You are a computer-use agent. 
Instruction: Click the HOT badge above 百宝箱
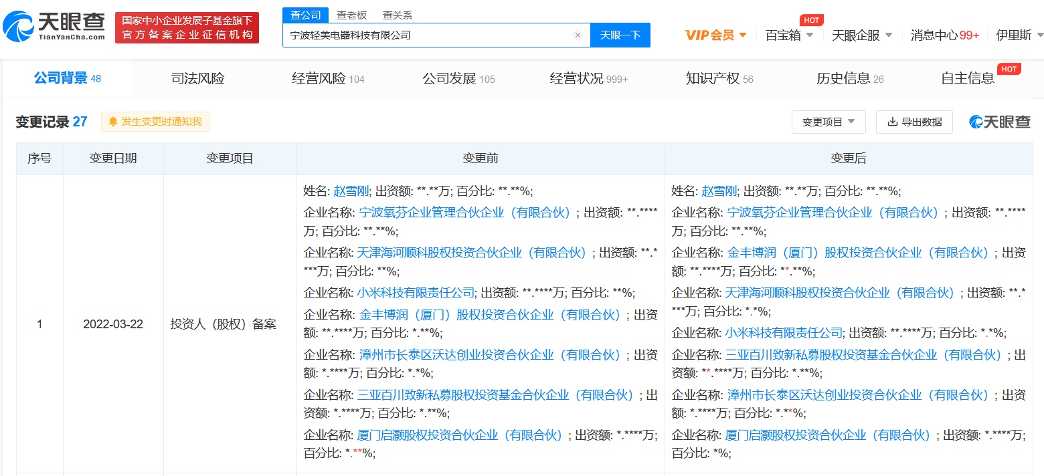(x=811, y=20)
